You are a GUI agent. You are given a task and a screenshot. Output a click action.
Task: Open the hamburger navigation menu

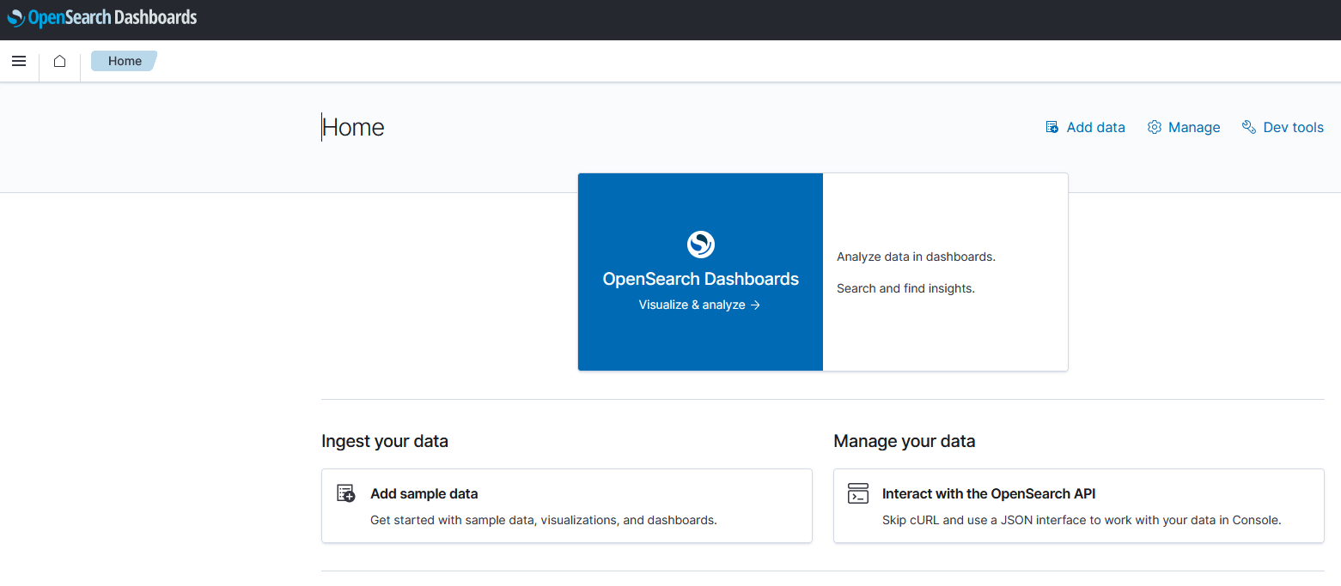(x=19, y=61)
